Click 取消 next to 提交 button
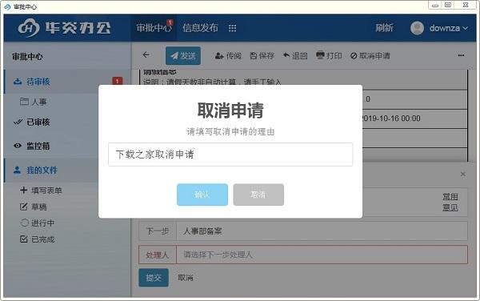 pyautogui.click(x=186, y=278)
